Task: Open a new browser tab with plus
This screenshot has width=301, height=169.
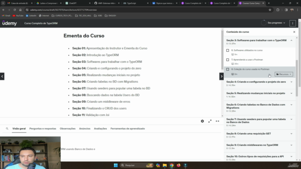Action: click(x=269, y=3)
